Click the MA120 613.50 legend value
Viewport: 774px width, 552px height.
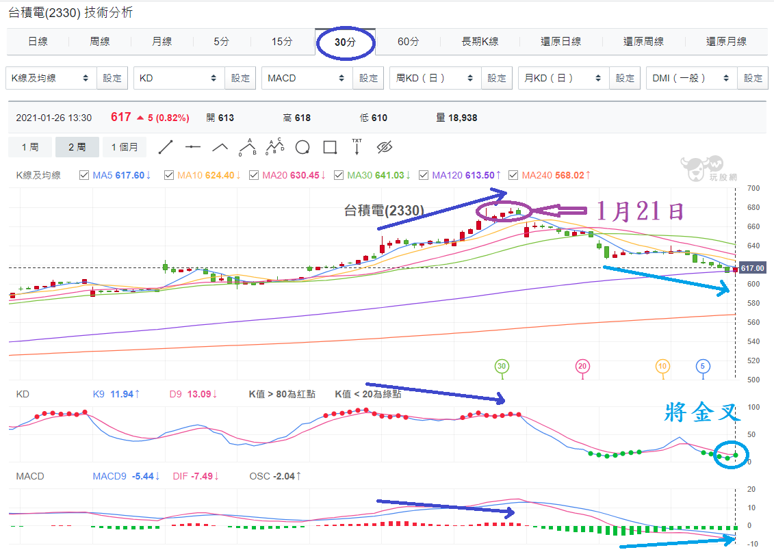[467, 175]
